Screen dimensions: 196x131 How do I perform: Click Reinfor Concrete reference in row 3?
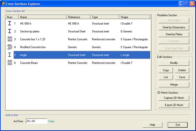pyautogui.click(x=77, y=39)
